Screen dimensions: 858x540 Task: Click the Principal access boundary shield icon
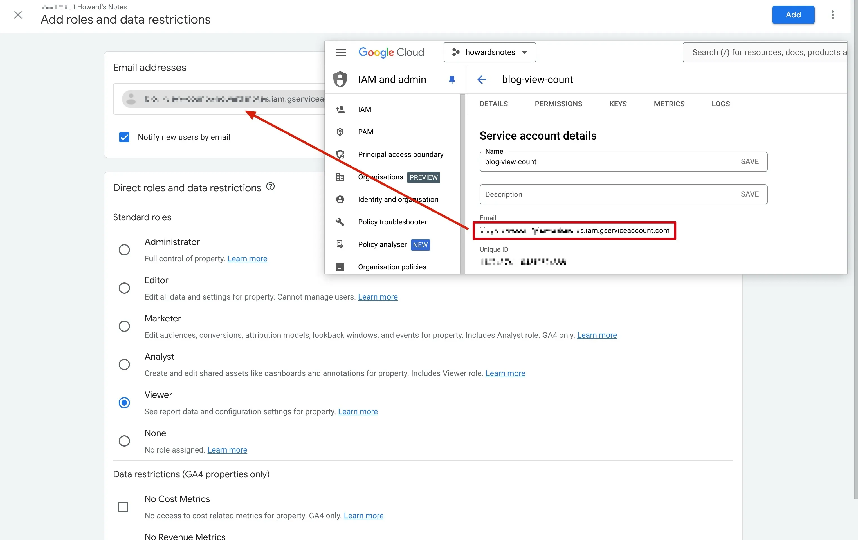click(x=340, y=154)
